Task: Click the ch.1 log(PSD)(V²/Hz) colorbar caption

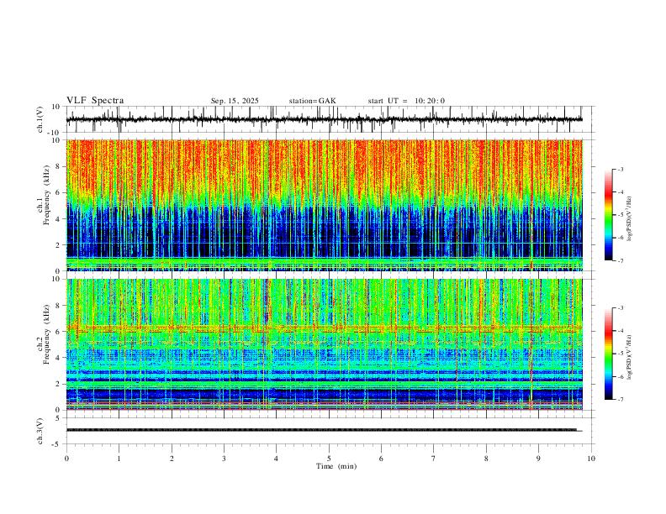Action: click(629, 219)
